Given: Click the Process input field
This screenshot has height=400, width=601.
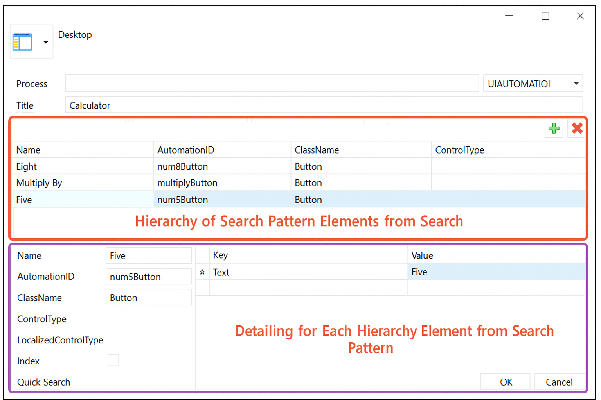Looking at the screenshot, I should [272, 84].
